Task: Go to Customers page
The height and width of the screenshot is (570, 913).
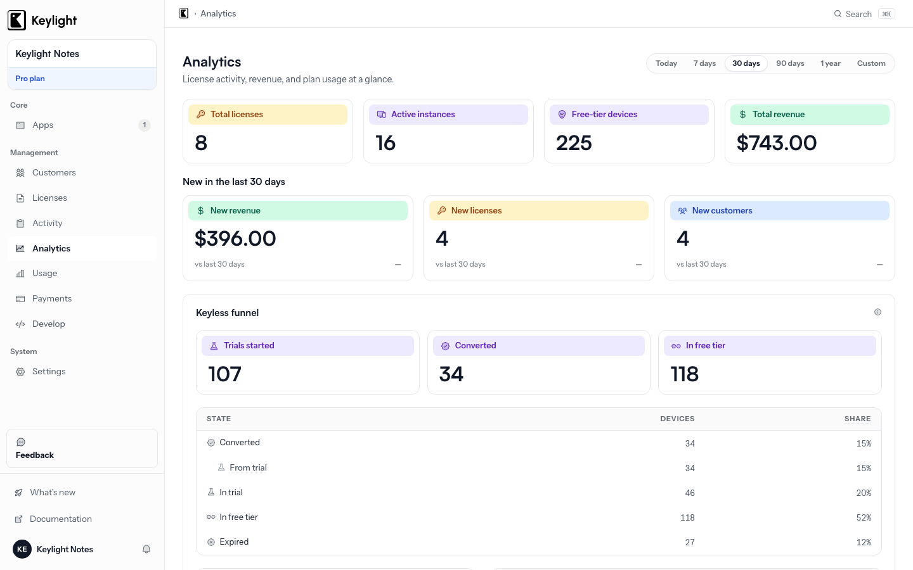Action: pyautogui.click(x=82, y=173)
